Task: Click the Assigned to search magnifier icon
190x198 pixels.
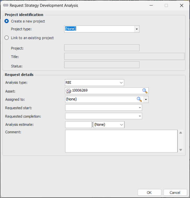Action: click(139, 99)
